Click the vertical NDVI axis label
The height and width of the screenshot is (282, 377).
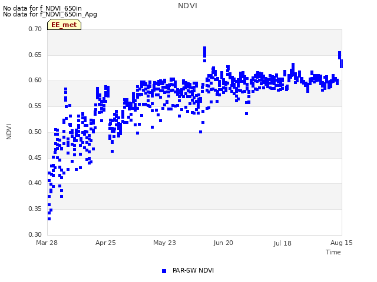coord(9,132)
